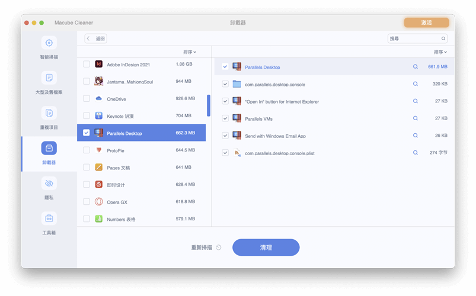Click the search magnifier in search field

(x=443, y=38)
